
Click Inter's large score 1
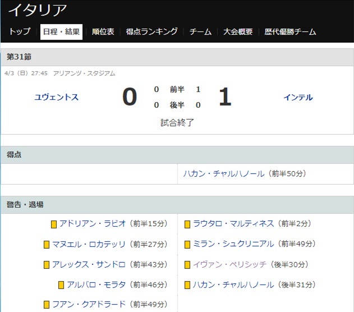pos(226,97)
